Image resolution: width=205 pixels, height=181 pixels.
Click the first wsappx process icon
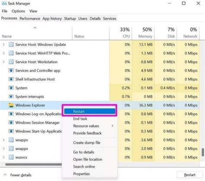tap(11, 140)
